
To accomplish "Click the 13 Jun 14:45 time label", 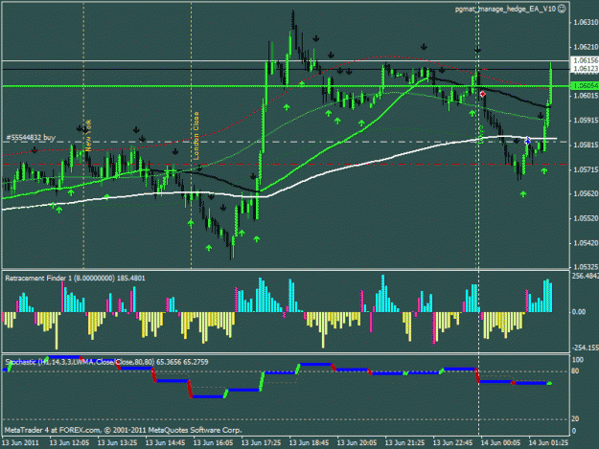I will [x=165, y=442].
